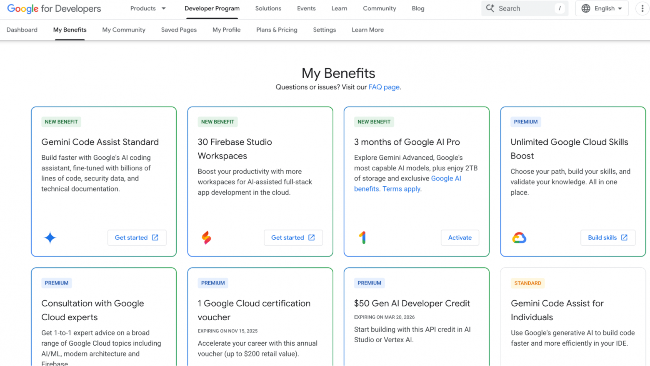Open the three-dot overflow menu
The image size is (650, 366).
pos(642,8)
